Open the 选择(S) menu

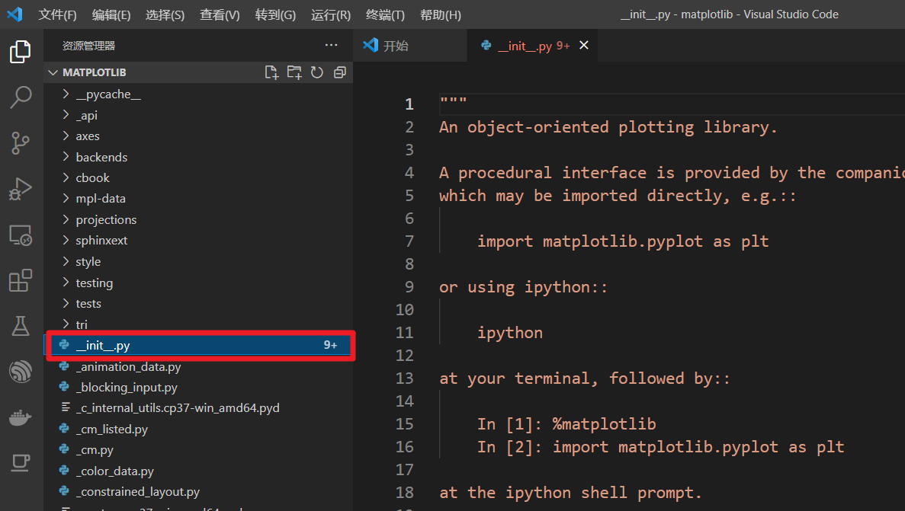pyautogui.click(x=165, y=15)
